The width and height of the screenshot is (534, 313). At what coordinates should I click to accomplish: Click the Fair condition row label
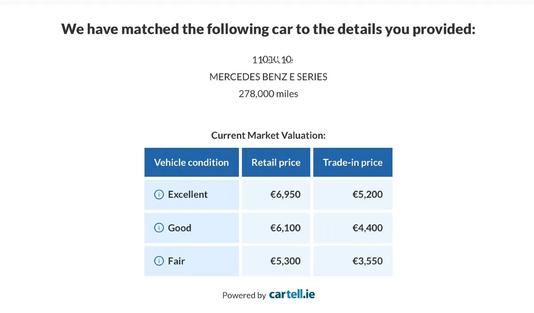(x=176, y=261)
